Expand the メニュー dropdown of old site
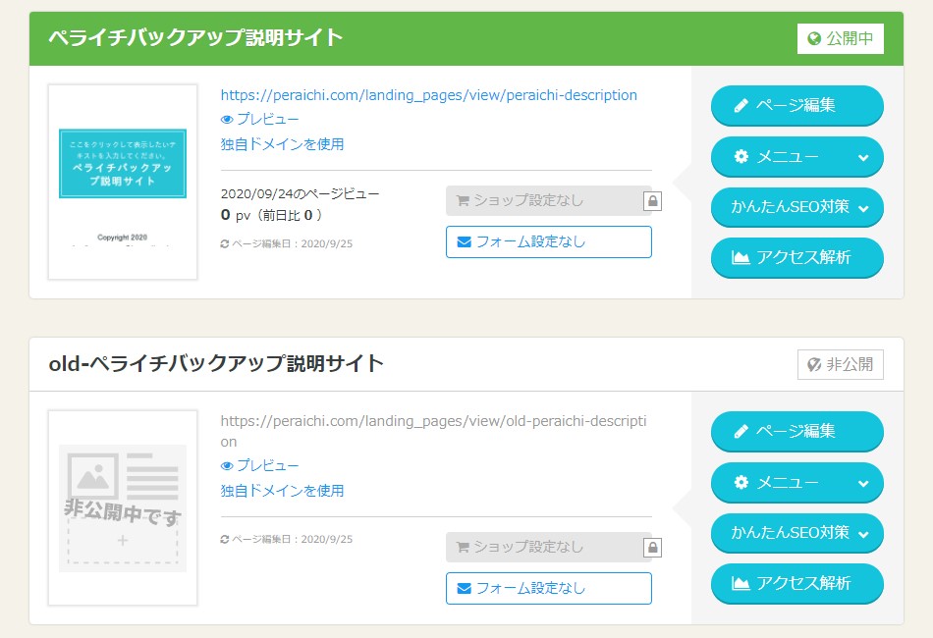Viewport: 933px width, 638px height. (x=796, y=482)
